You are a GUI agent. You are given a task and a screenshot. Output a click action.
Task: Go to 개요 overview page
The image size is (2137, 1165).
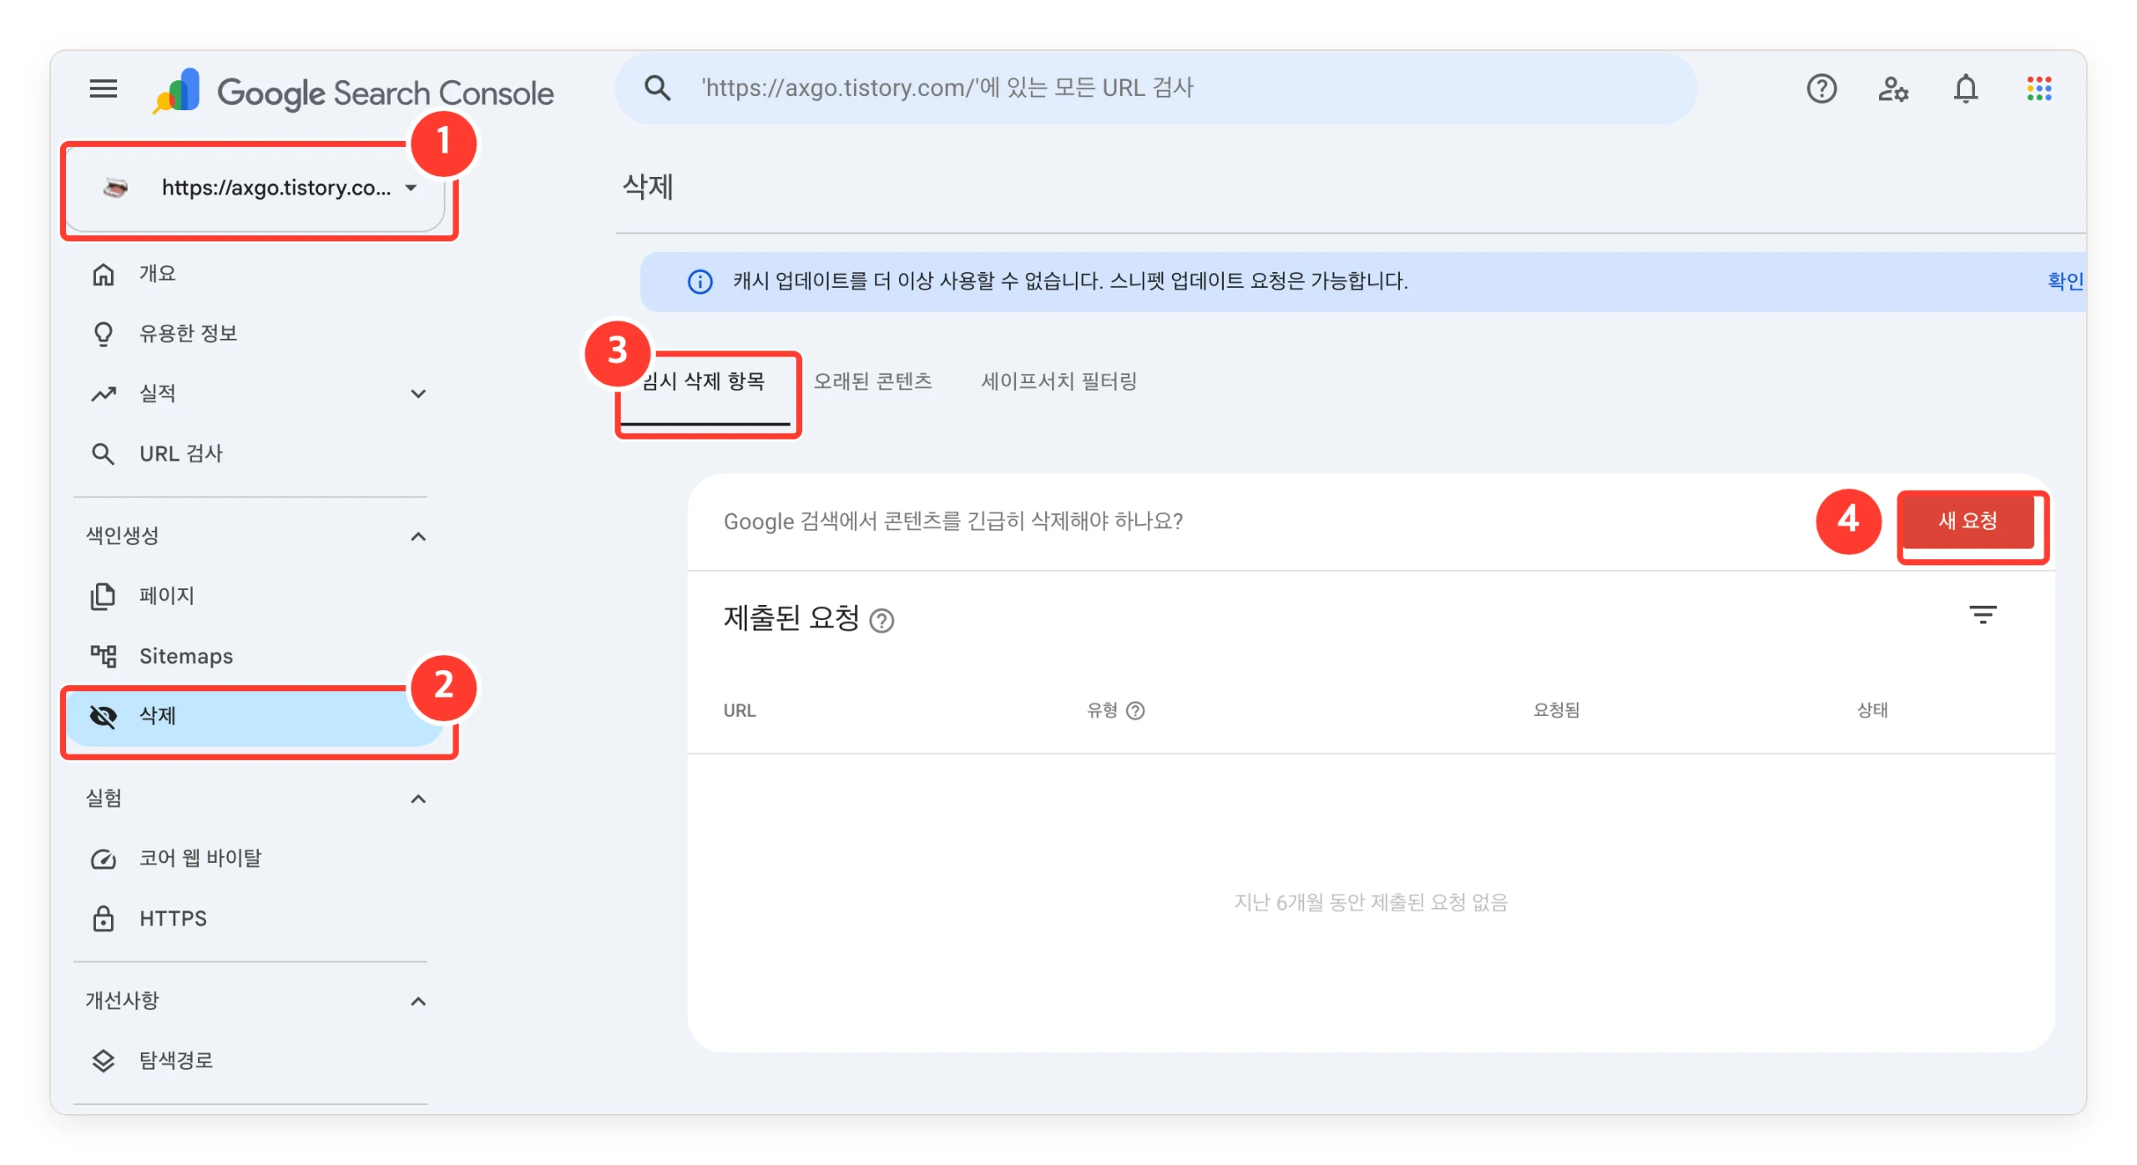255,274
